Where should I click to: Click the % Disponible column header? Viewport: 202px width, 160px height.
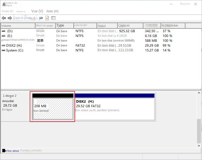coord(173,26)
